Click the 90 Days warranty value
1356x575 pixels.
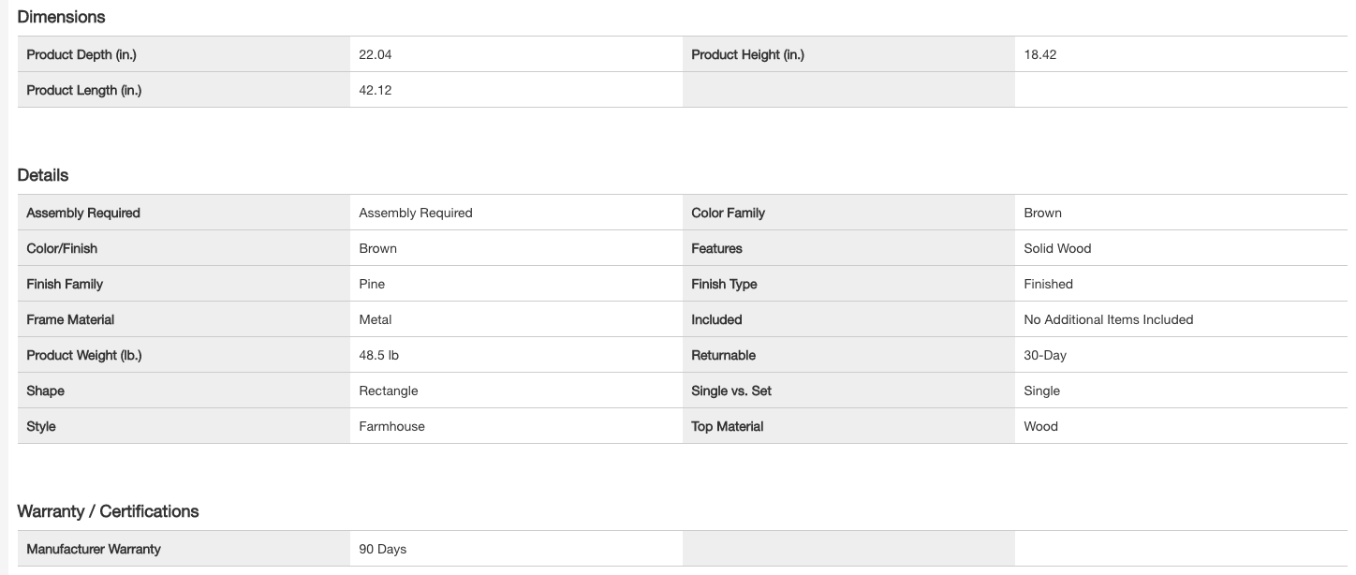(x=383, y=550)
